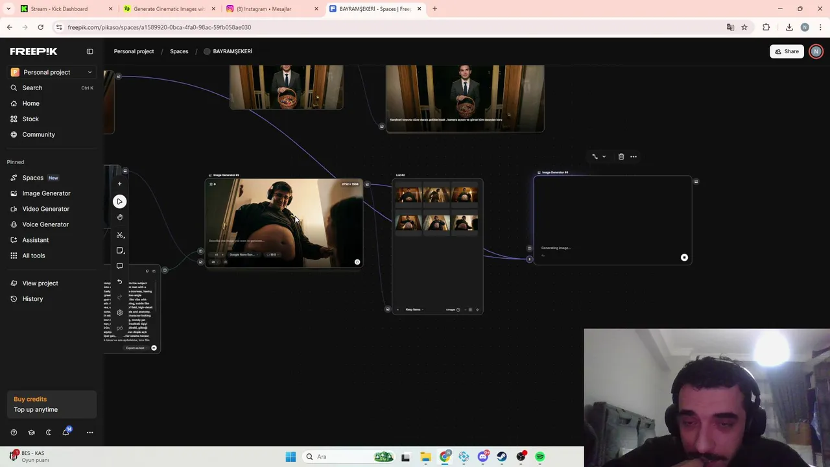Open sidebar more options ellipsis
Screen dimensions: 830x467
pos(90,433)
